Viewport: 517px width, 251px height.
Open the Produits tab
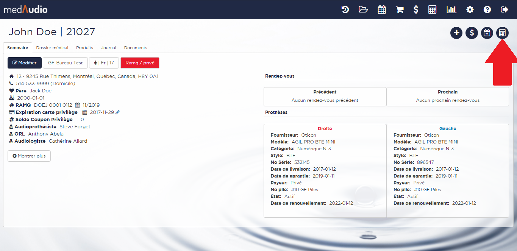[84, 48]
